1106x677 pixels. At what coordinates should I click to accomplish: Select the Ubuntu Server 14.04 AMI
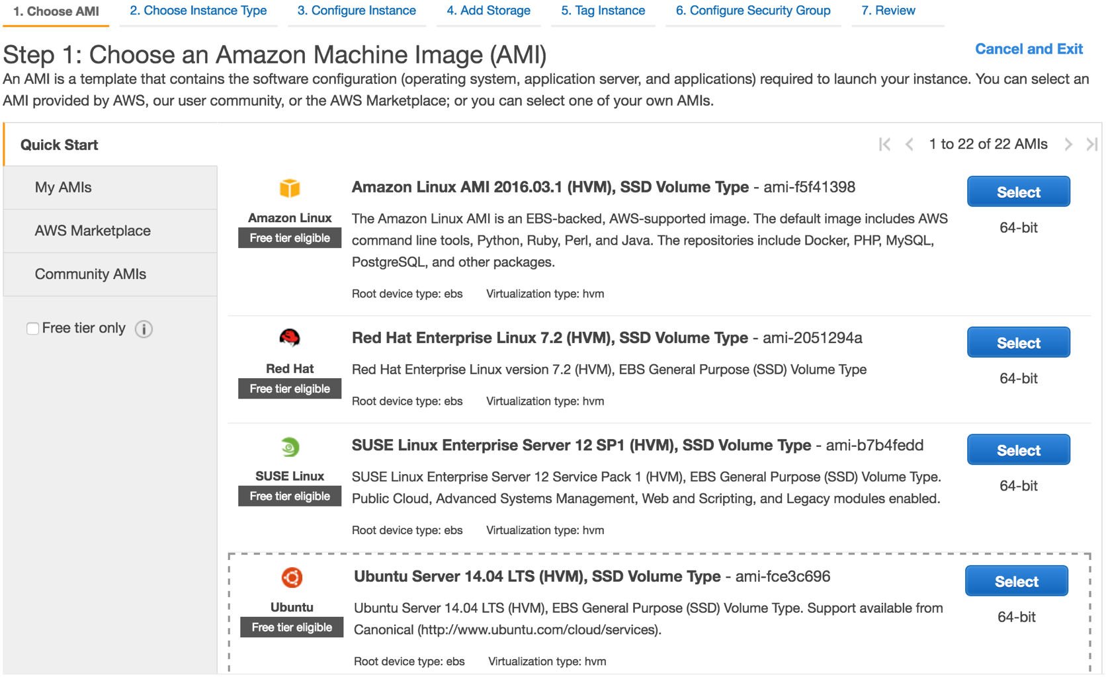click(x=1017, y=581)
